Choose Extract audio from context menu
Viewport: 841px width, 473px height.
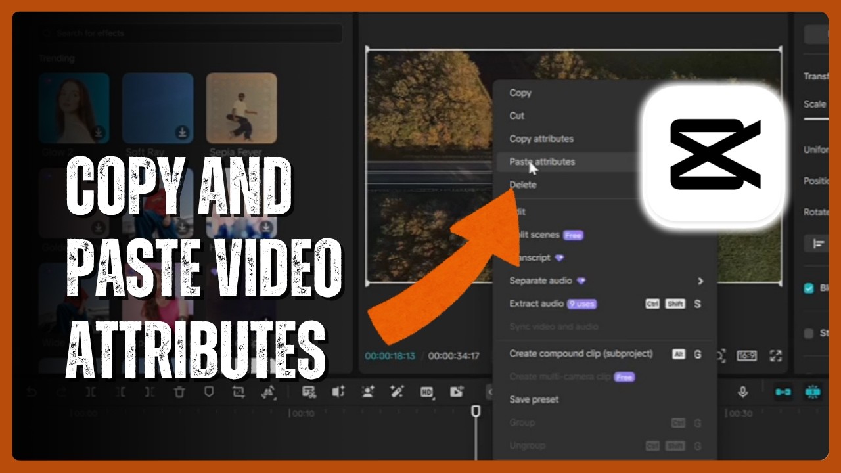pyautogui.click(x=537, y=304)
